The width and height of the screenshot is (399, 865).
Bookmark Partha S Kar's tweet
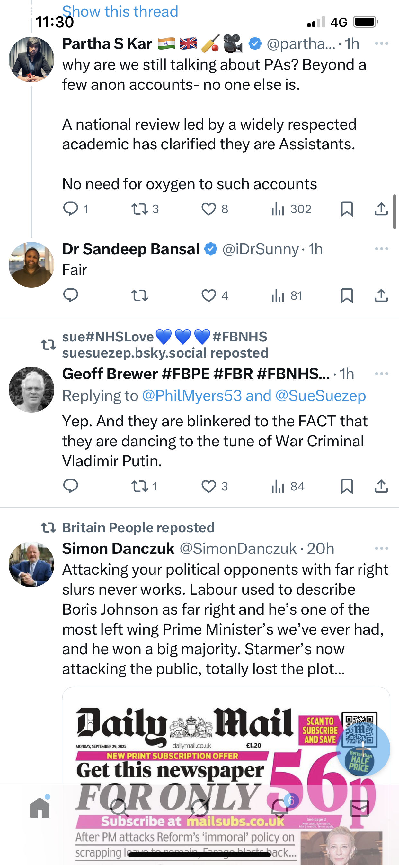pyautogui.click(x=347, y=209)
